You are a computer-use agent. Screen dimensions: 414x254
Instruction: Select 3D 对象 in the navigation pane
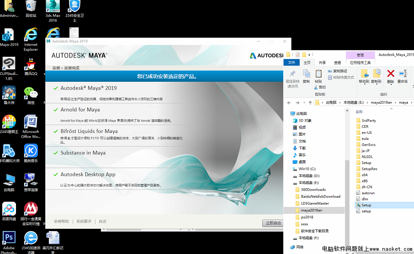click(x=305, y=121)
